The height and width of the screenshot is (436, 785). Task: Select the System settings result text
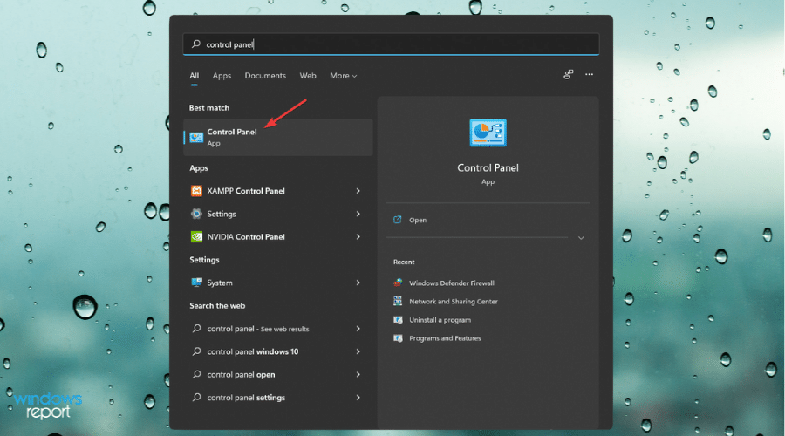click(220, 283)
